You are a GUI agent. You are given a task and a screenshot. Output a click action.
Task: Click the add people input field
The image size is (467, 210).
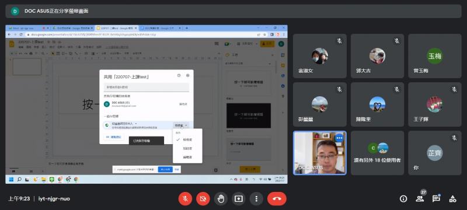tap(147, 87)
